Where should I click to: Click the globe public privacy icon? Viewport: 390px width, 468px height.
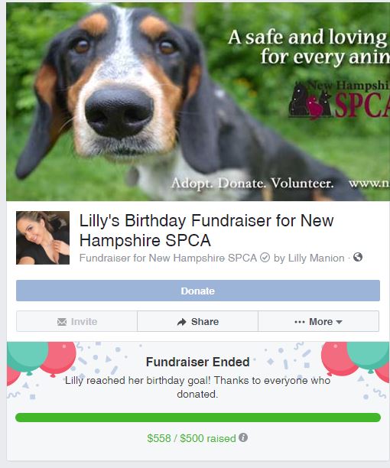[357, 257]
